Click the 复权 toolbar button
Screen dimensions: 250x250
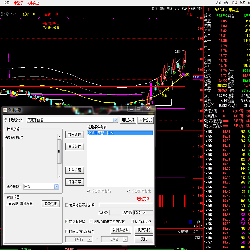click(x=154, y=9)
